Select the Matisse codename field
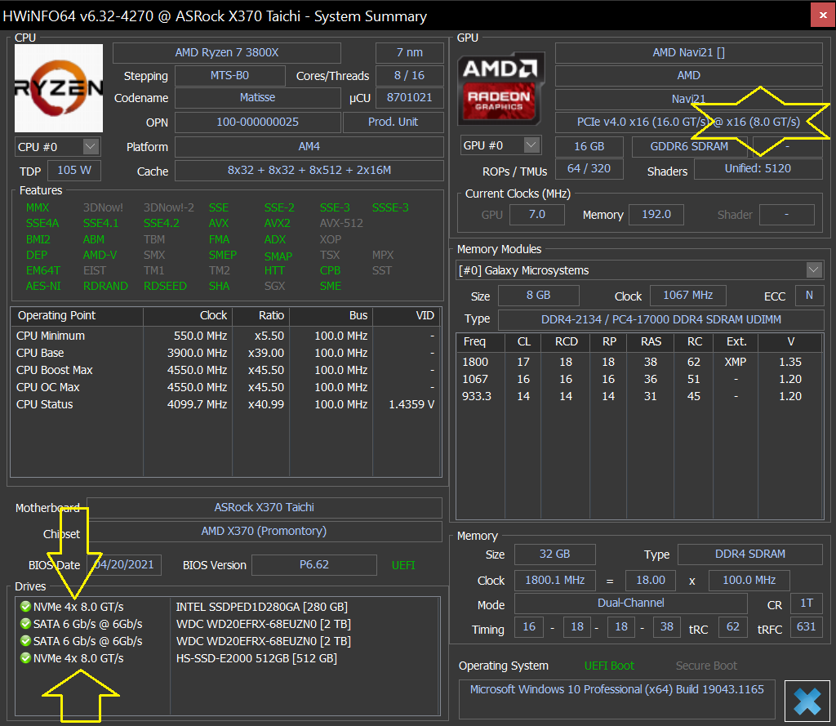The image size is (836, 726). pos(257,98)
